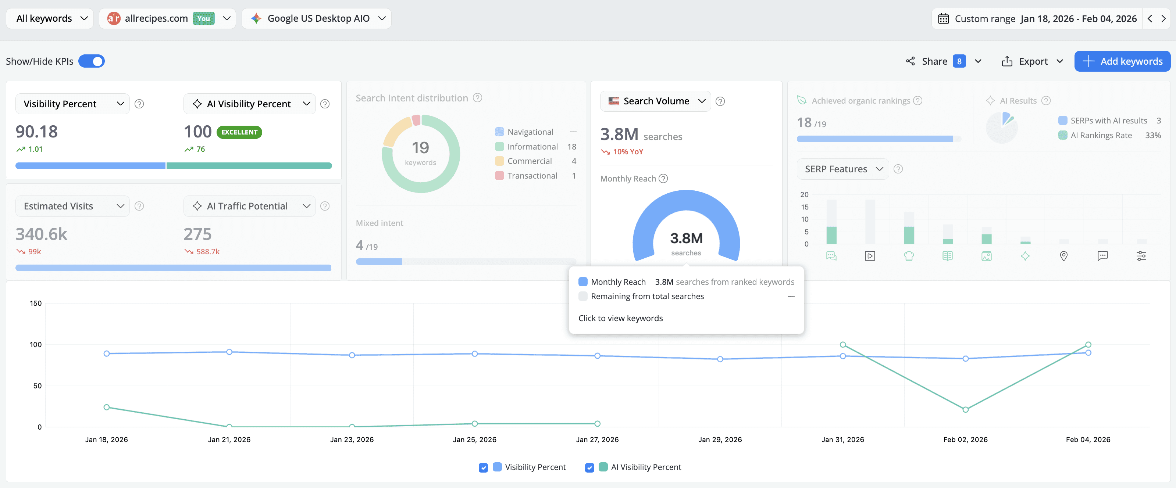
Task: Toggle the Show/Hide KPIs switch
Action: pos(91,61)
